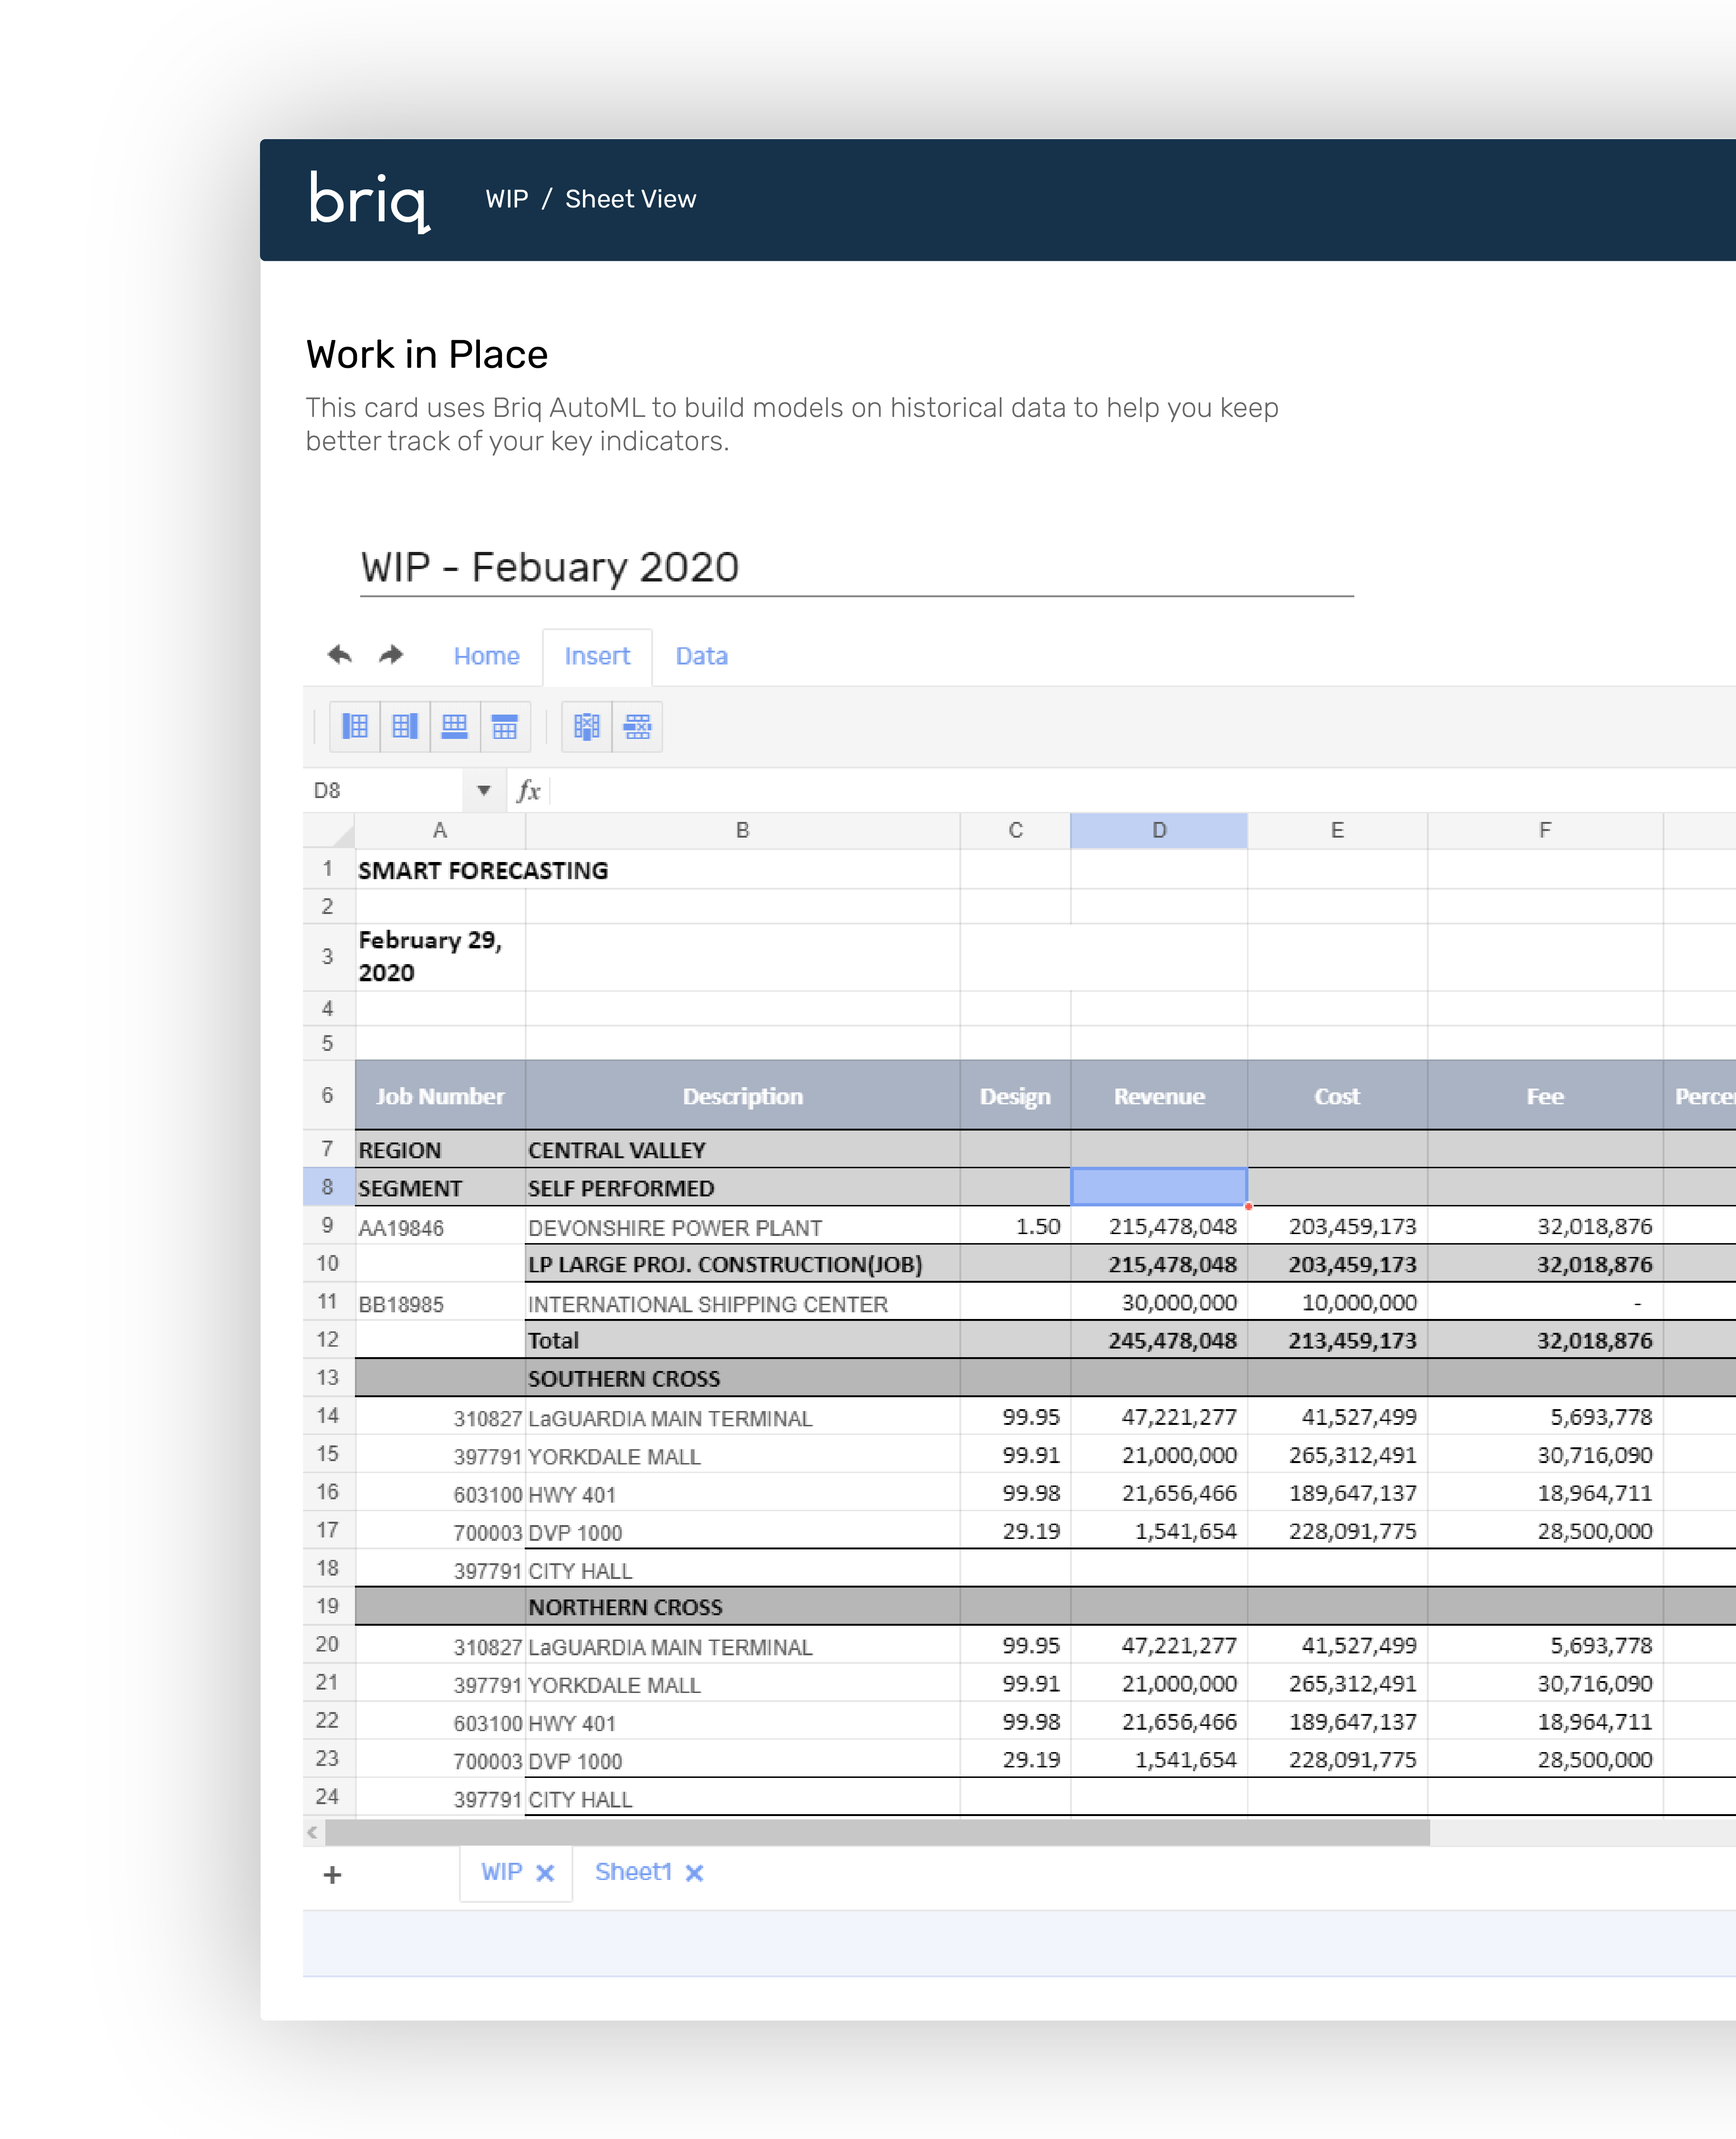Select row 12 header
This screenshot has width=1736, height=2139.
pyautogui.click(x=329, y=1340)
